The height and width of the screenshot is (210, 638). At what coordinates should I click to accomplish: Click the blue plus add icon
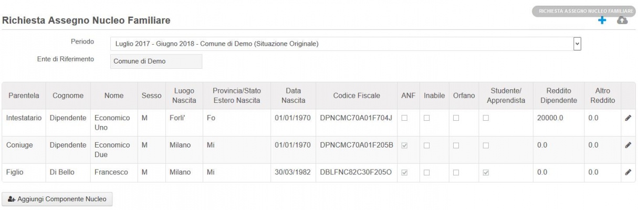(x=603, y=20)
